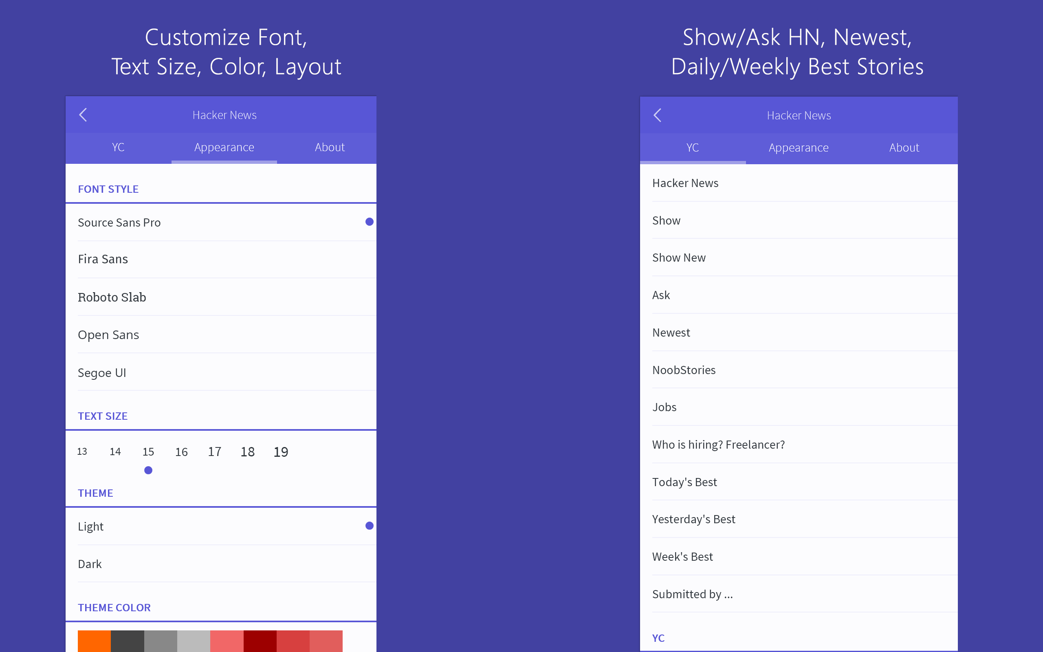The image size is (1043, 652).
Task: Select Roboto Slab font style
Action: click(x=112, y=297)
